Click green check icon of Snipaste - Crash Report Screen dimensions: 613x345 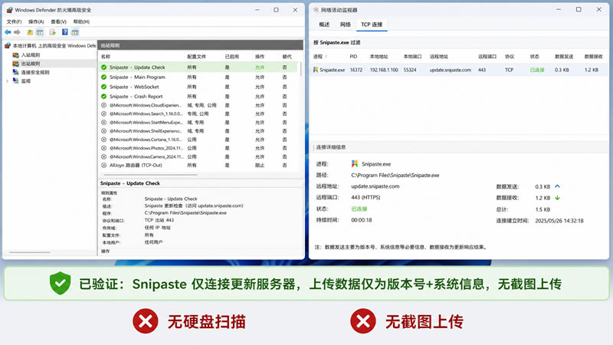point(103,97)
